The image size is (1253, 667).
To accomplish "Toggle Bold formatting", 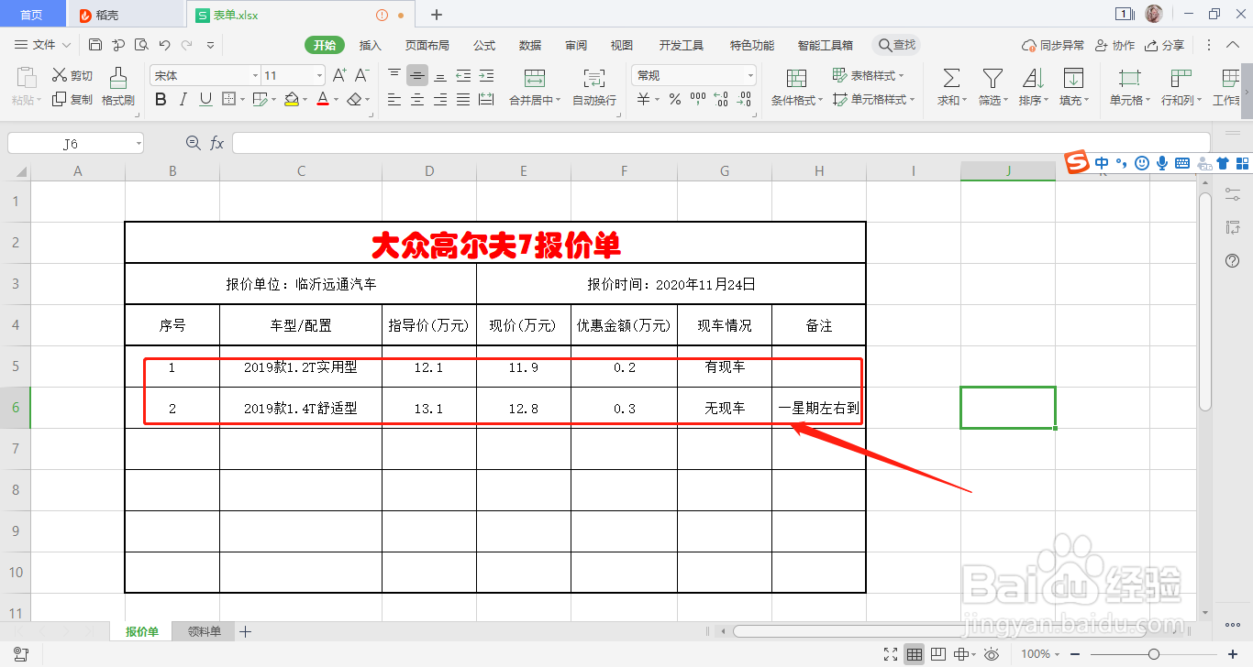I will tap(161, 99).
